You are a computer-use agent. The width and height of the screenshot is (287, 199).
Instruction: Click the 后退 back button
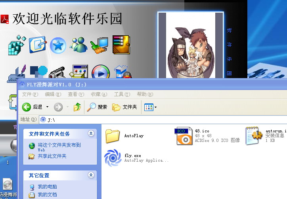[x=32, y=107]
